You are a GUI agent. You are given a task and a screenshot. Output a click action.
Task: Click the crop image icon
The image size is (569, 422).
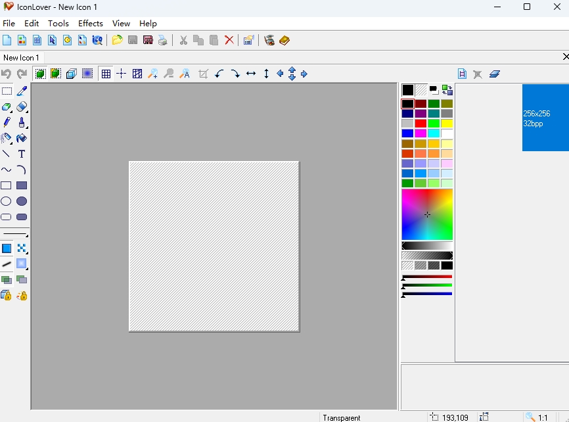(x=203, y=74)
